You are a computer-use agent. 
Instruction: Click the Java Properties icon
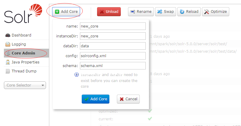click(x=8, y=62)
